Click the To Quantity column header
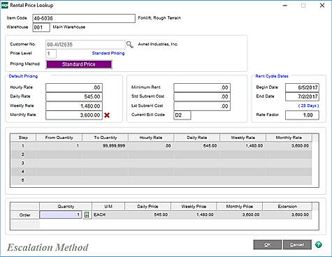This screenshot has height=257, width=332. coord(106,138)
